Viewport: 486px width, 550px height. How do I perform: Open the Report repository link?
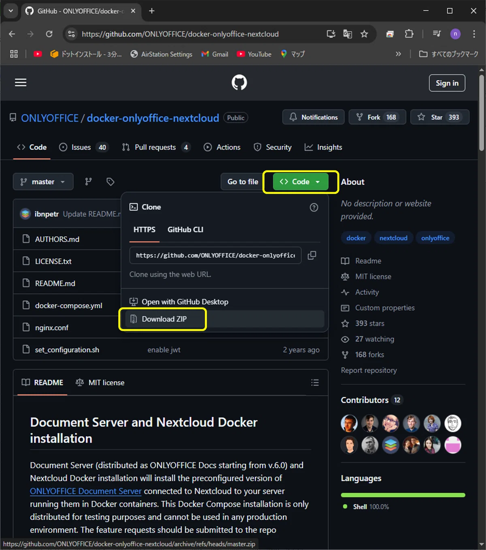(x=369, y=370)
